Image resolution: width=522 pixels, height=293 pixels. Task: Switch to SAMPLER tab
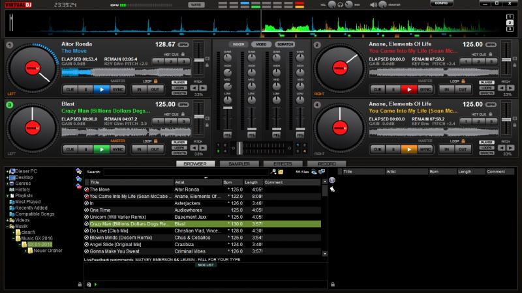pyautogui.click(x=239, y=164)
